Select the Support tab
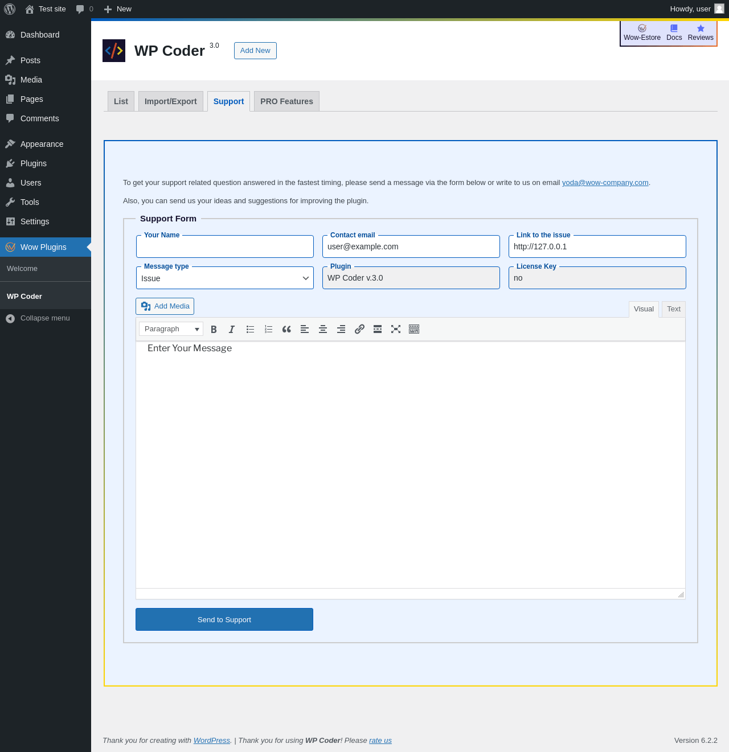 228,101
